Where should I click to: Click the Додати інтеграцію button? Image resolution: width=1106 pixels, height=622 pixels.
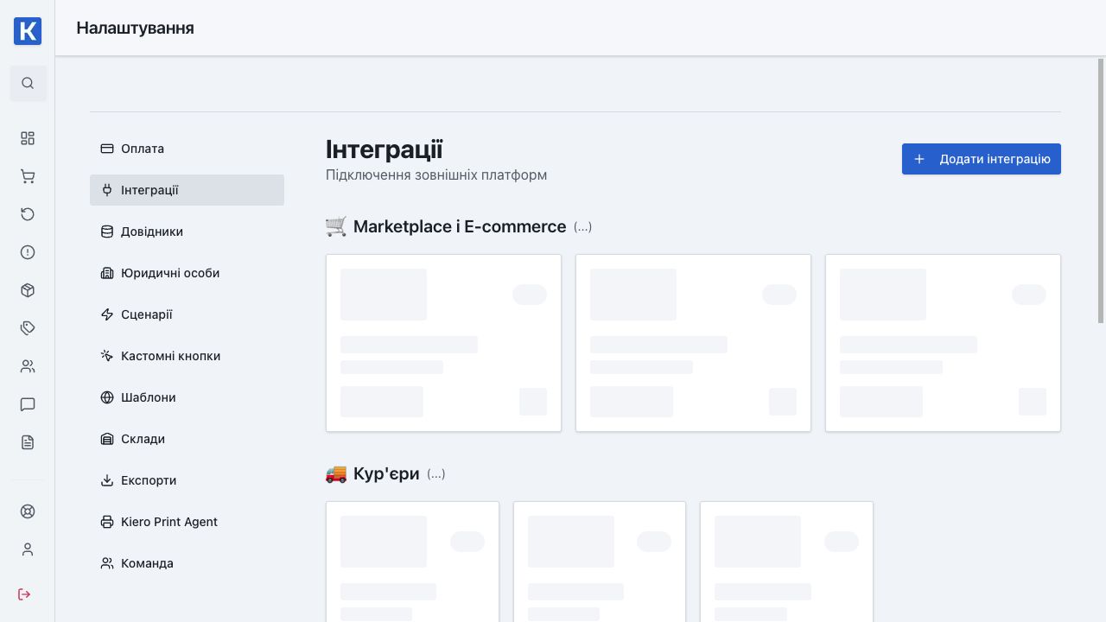pyautogui.click(x=982, y=159)
